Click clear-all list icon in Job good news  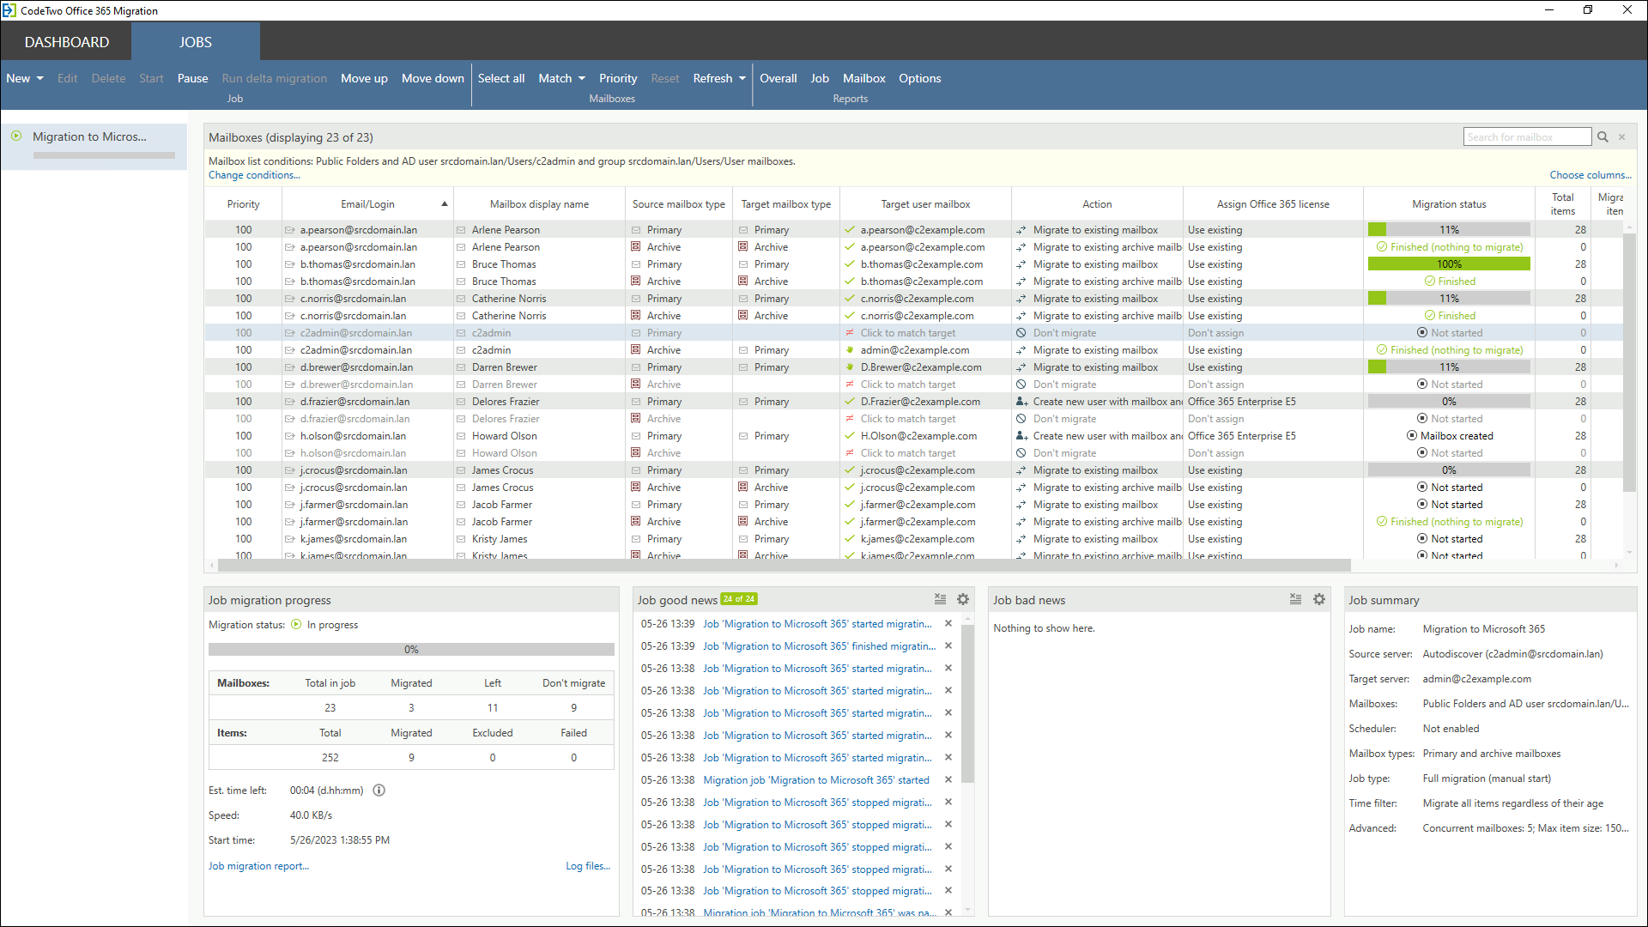(940, 600)
